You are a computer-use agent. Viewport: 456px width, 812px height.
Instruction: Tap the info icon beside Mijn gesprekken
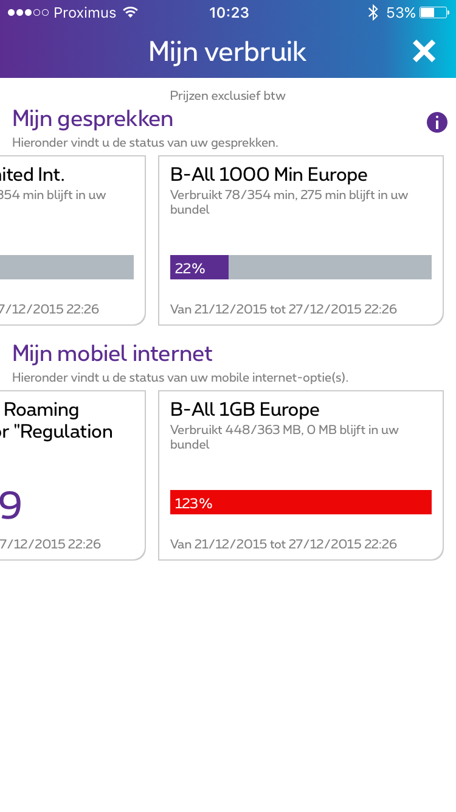[437, 122]
